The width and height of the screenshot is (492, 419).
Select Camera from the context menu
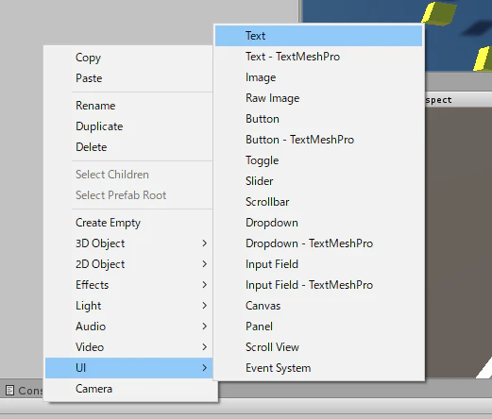pos(129,389)
